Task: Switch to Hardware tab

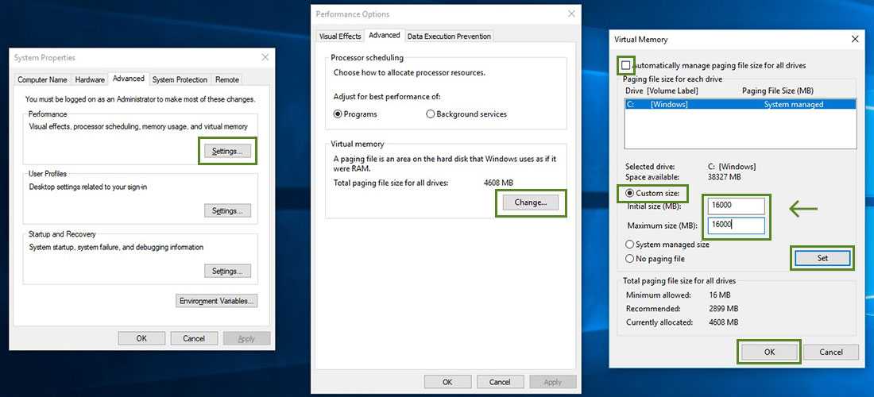Action: click(90, 79)
